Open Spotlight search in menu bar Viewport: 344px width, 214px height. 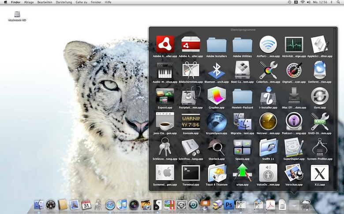tap(338, 2)
